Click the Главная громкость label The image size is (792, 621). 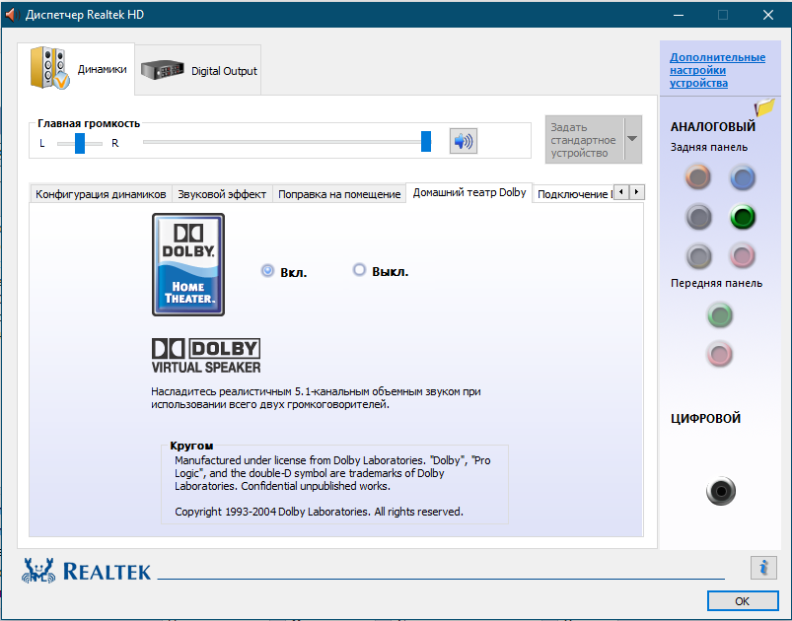(89, 123)
